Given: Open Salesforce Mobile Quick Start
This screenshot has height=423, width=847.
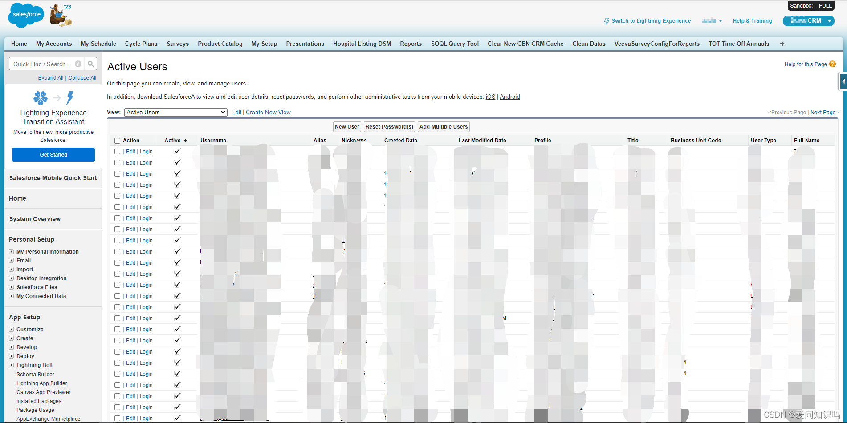Looking at the screenshot, I should tap(53, 178).
